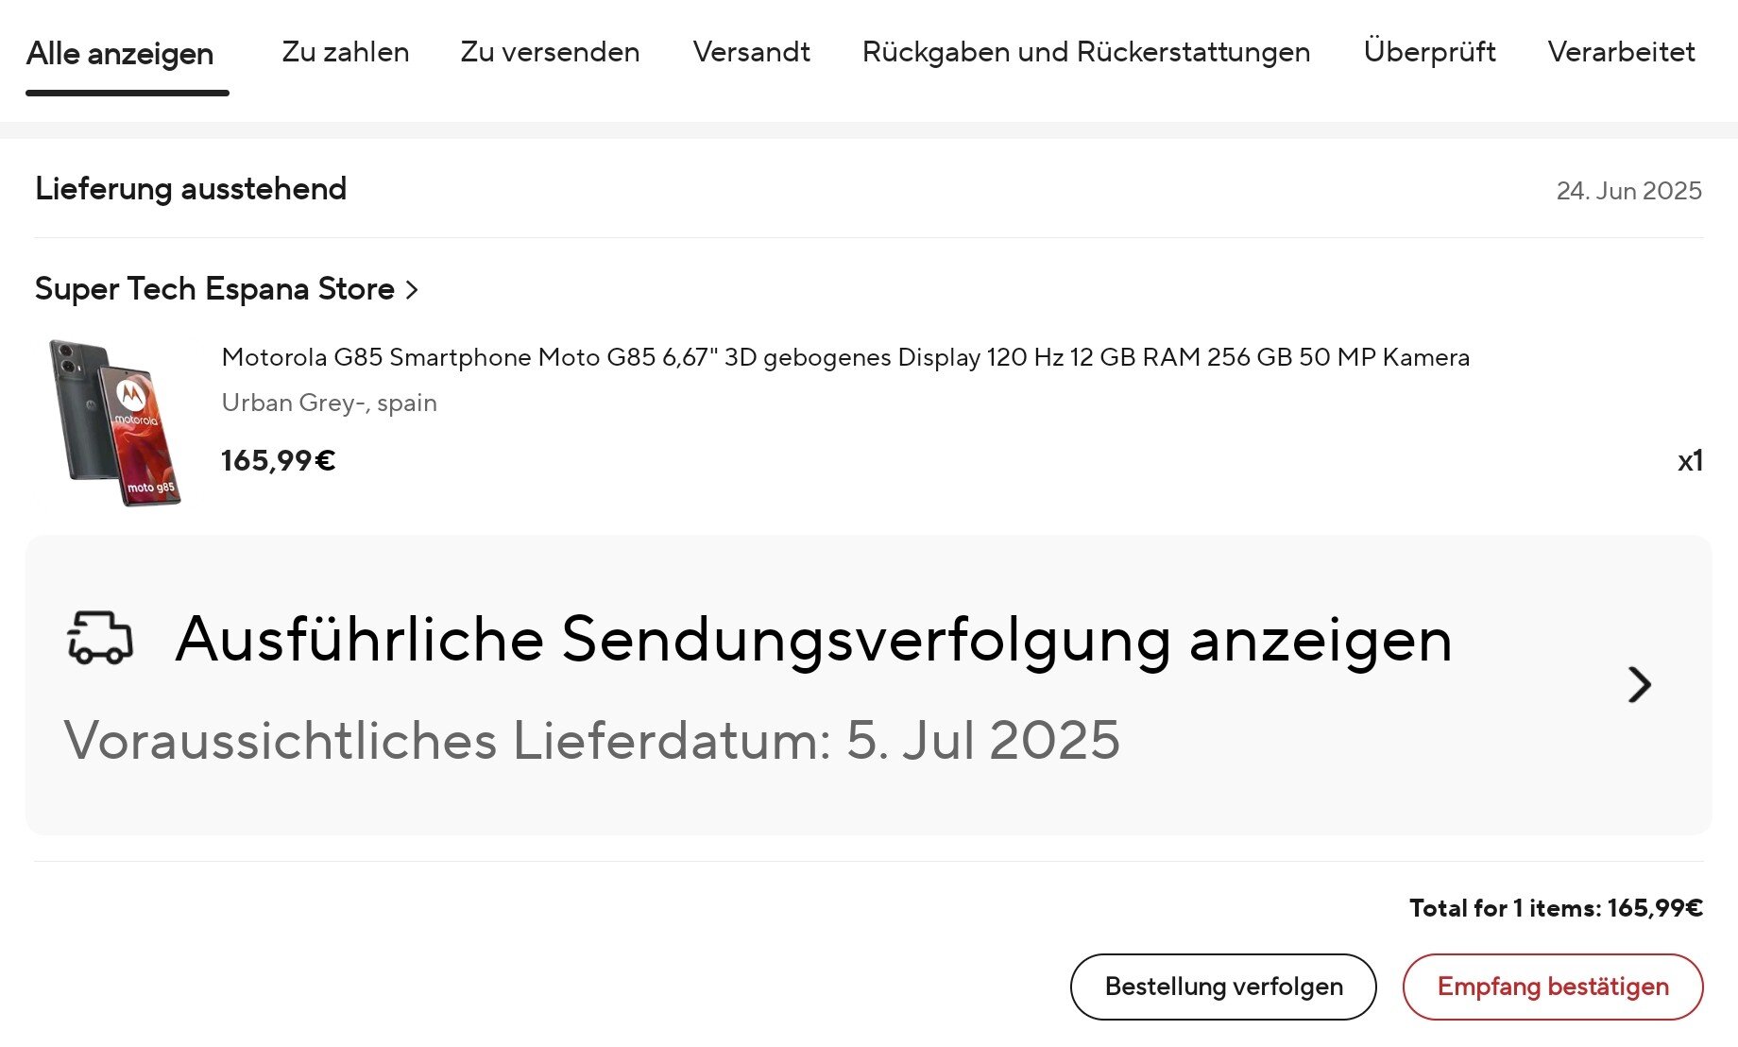
Task: Open the Motorola G85 product title
Action: pyautogui.click(x=844, y=357)
